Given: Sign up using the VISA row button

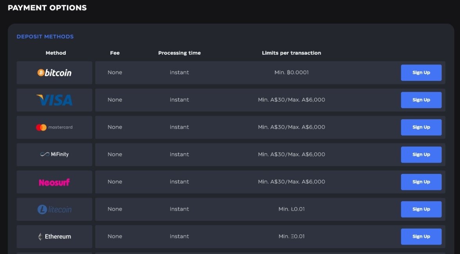Looking at the screenshot, I should pos(421,100).
